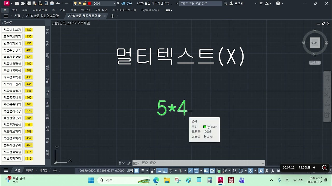Click the Plot printer icon
332x186 pixels.
point(52,3)
